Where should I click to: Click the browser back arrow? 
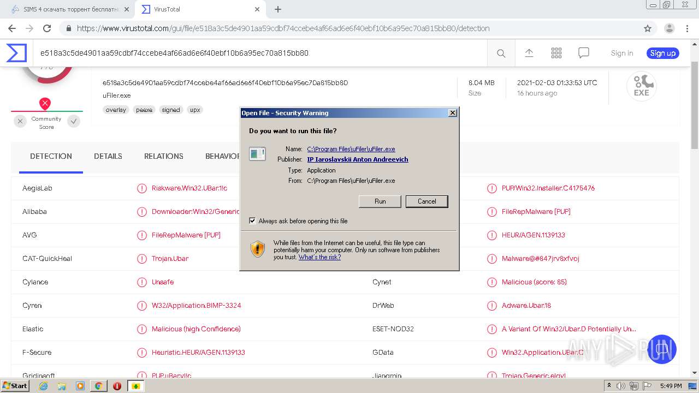(12, 28)
